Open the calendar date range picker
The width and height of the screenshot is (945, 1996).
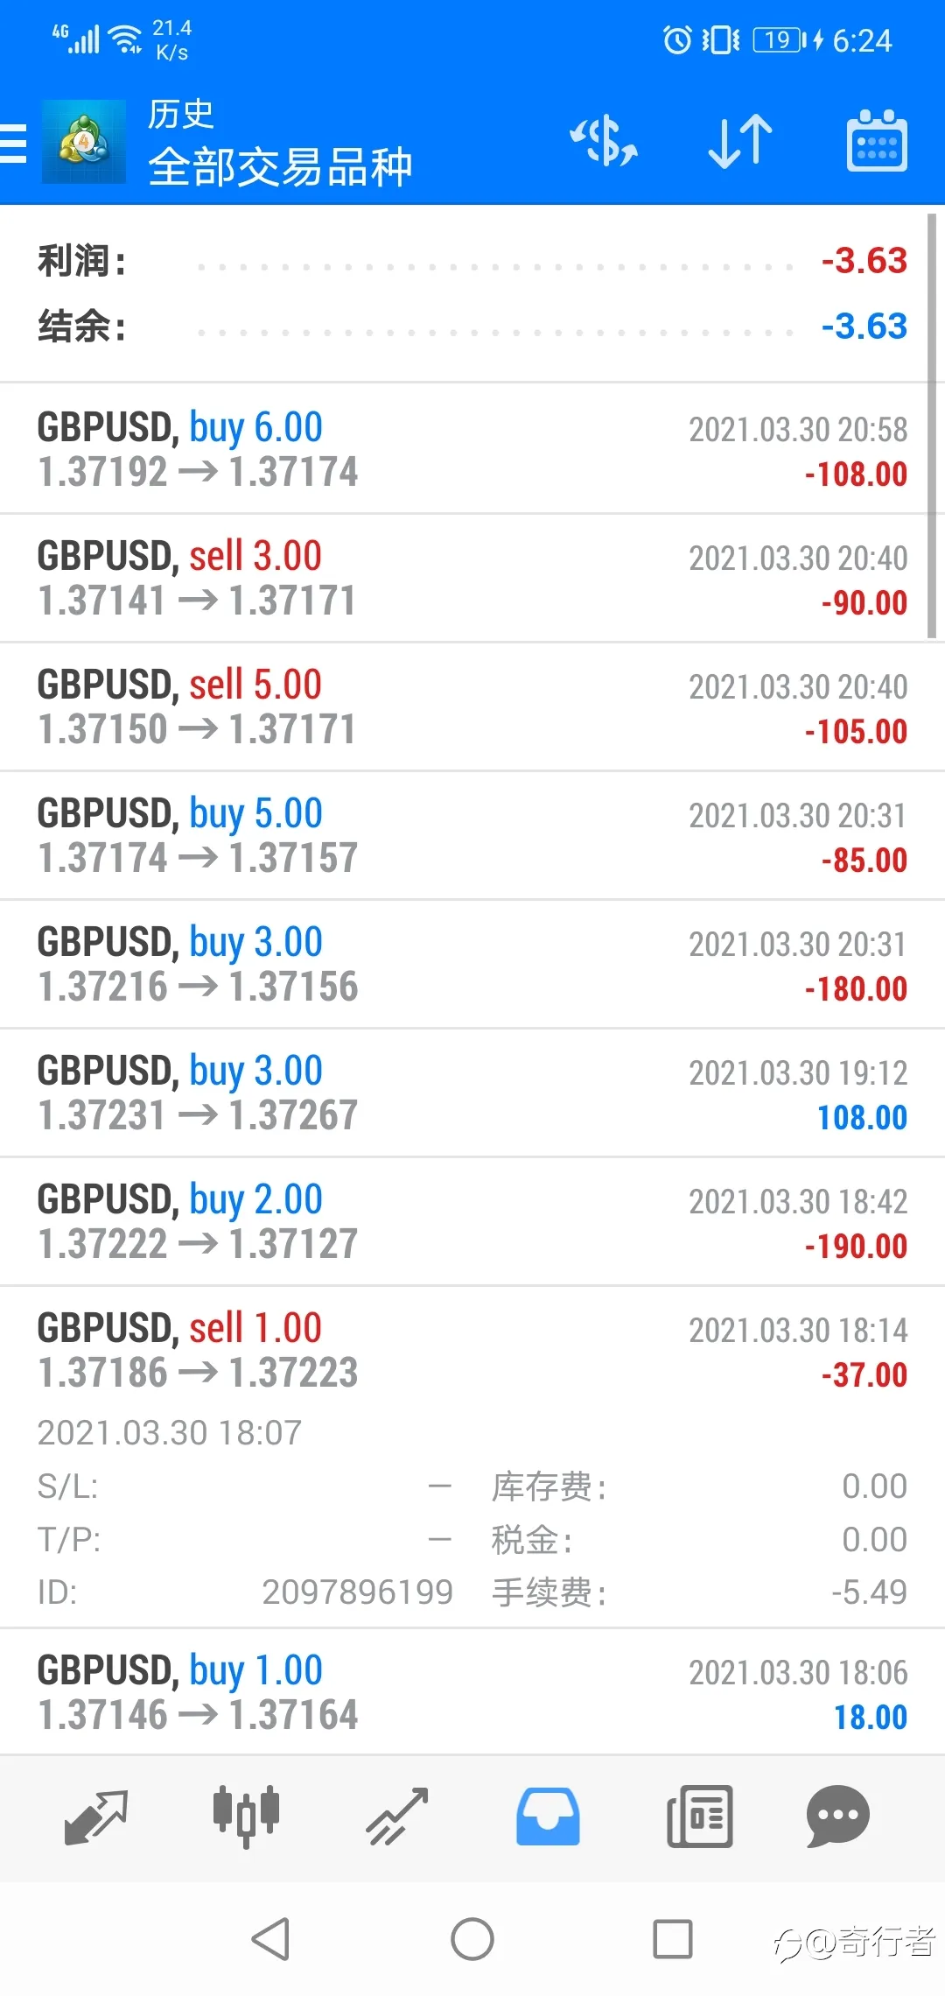pos(877,141)
